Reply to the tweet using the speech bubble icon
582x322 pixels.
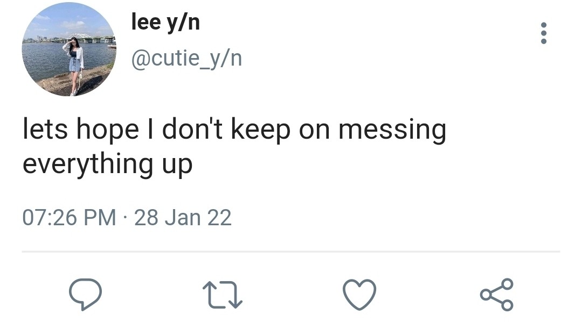tap(85, 295)
